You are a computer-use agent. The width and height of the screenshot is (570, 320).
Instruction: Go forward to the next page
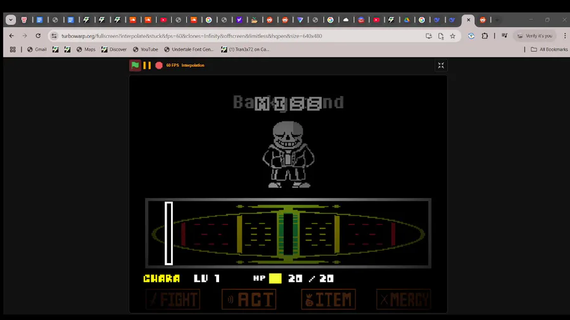point(24,36)
